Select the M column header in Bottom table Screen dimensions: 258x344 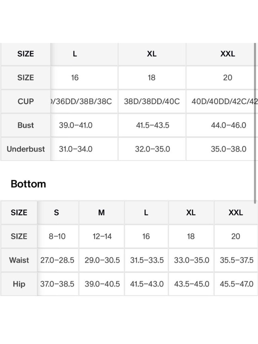tap(102, 213)
